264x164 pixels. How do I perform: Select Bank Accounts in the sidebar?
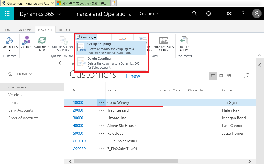pyautogui.click(x=21, y=110)
